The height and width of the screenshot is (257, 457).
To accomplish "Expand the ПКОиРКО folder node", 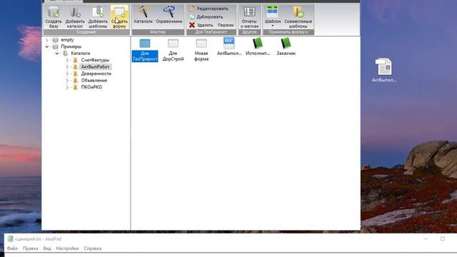I will (x=67, y=87).
